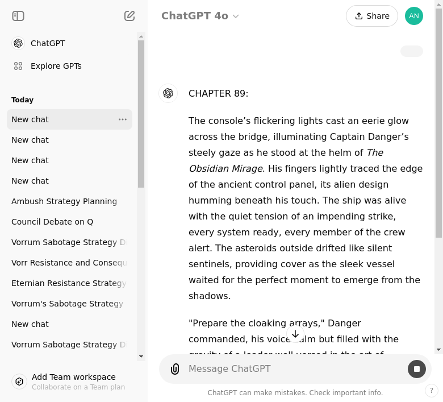This screenshot has width=443, height=402.
Task: Open Explore GPTs grid icon
Action: tap(18, 66)
